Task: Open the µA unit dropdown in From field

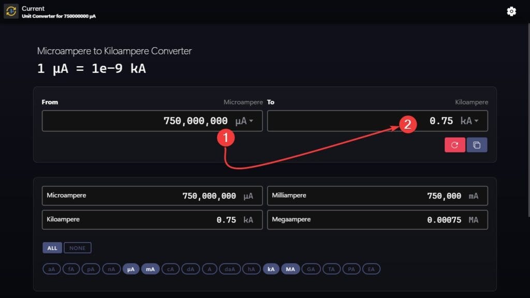Action: click(x=244, y=121)
